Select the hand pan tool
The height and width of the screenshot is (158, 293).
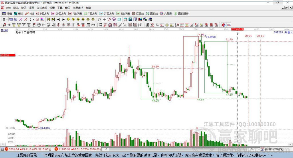pyautogui.click(x=99, y=19)
